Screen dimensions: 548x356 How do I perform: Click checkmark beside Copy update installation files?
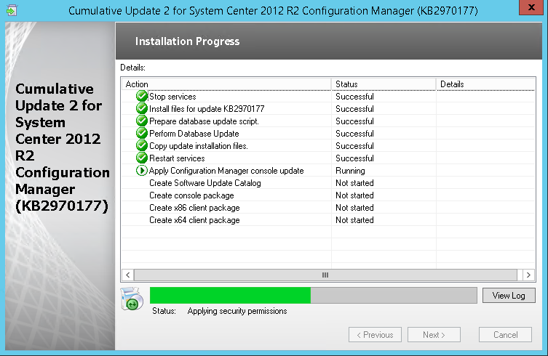pyautogui.click(x=141, y=145)
